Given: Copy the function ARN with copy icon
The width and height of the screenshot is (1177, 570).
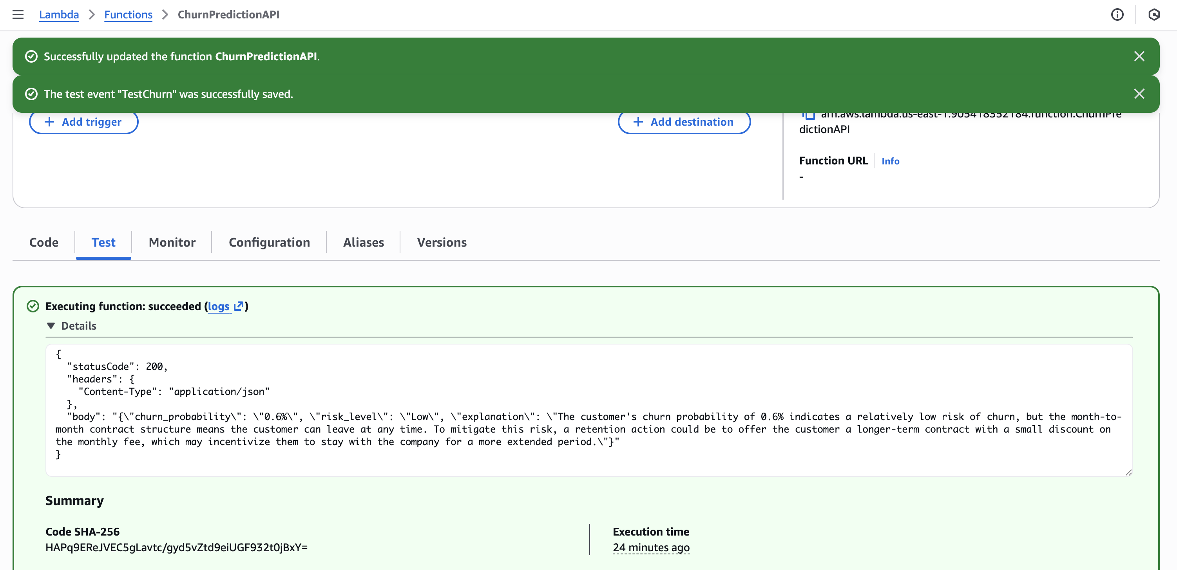Looking at the screenshot, I should pyautogui.click(x=809, y=115).
